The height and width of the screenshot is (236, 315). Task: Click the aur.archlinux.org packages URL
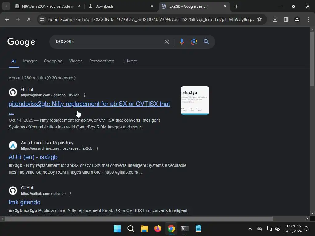57,148
